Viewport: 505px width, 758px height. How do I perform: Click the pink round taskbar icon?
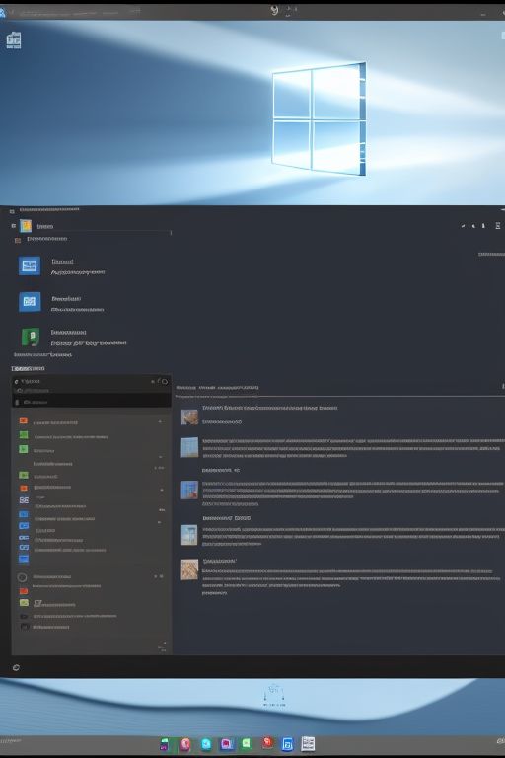185,744
